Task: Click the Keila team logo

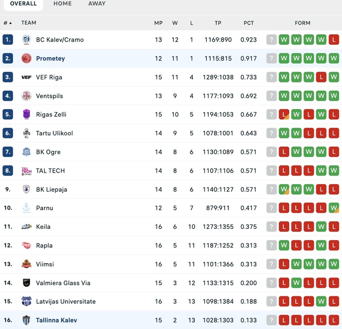Action: pos(27,227)
